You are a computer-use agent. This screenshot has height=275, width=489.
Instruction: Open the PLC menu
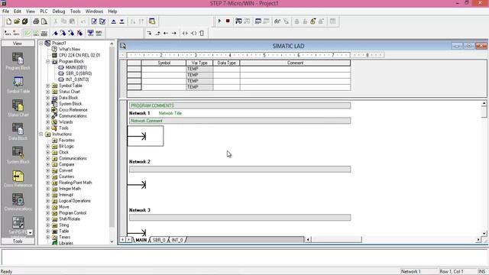click(x=44, y=11)
